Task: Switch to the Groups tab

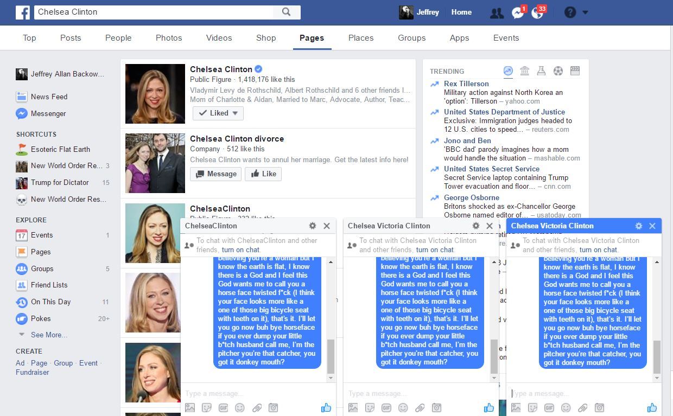Action: click(x=411, y=38)
